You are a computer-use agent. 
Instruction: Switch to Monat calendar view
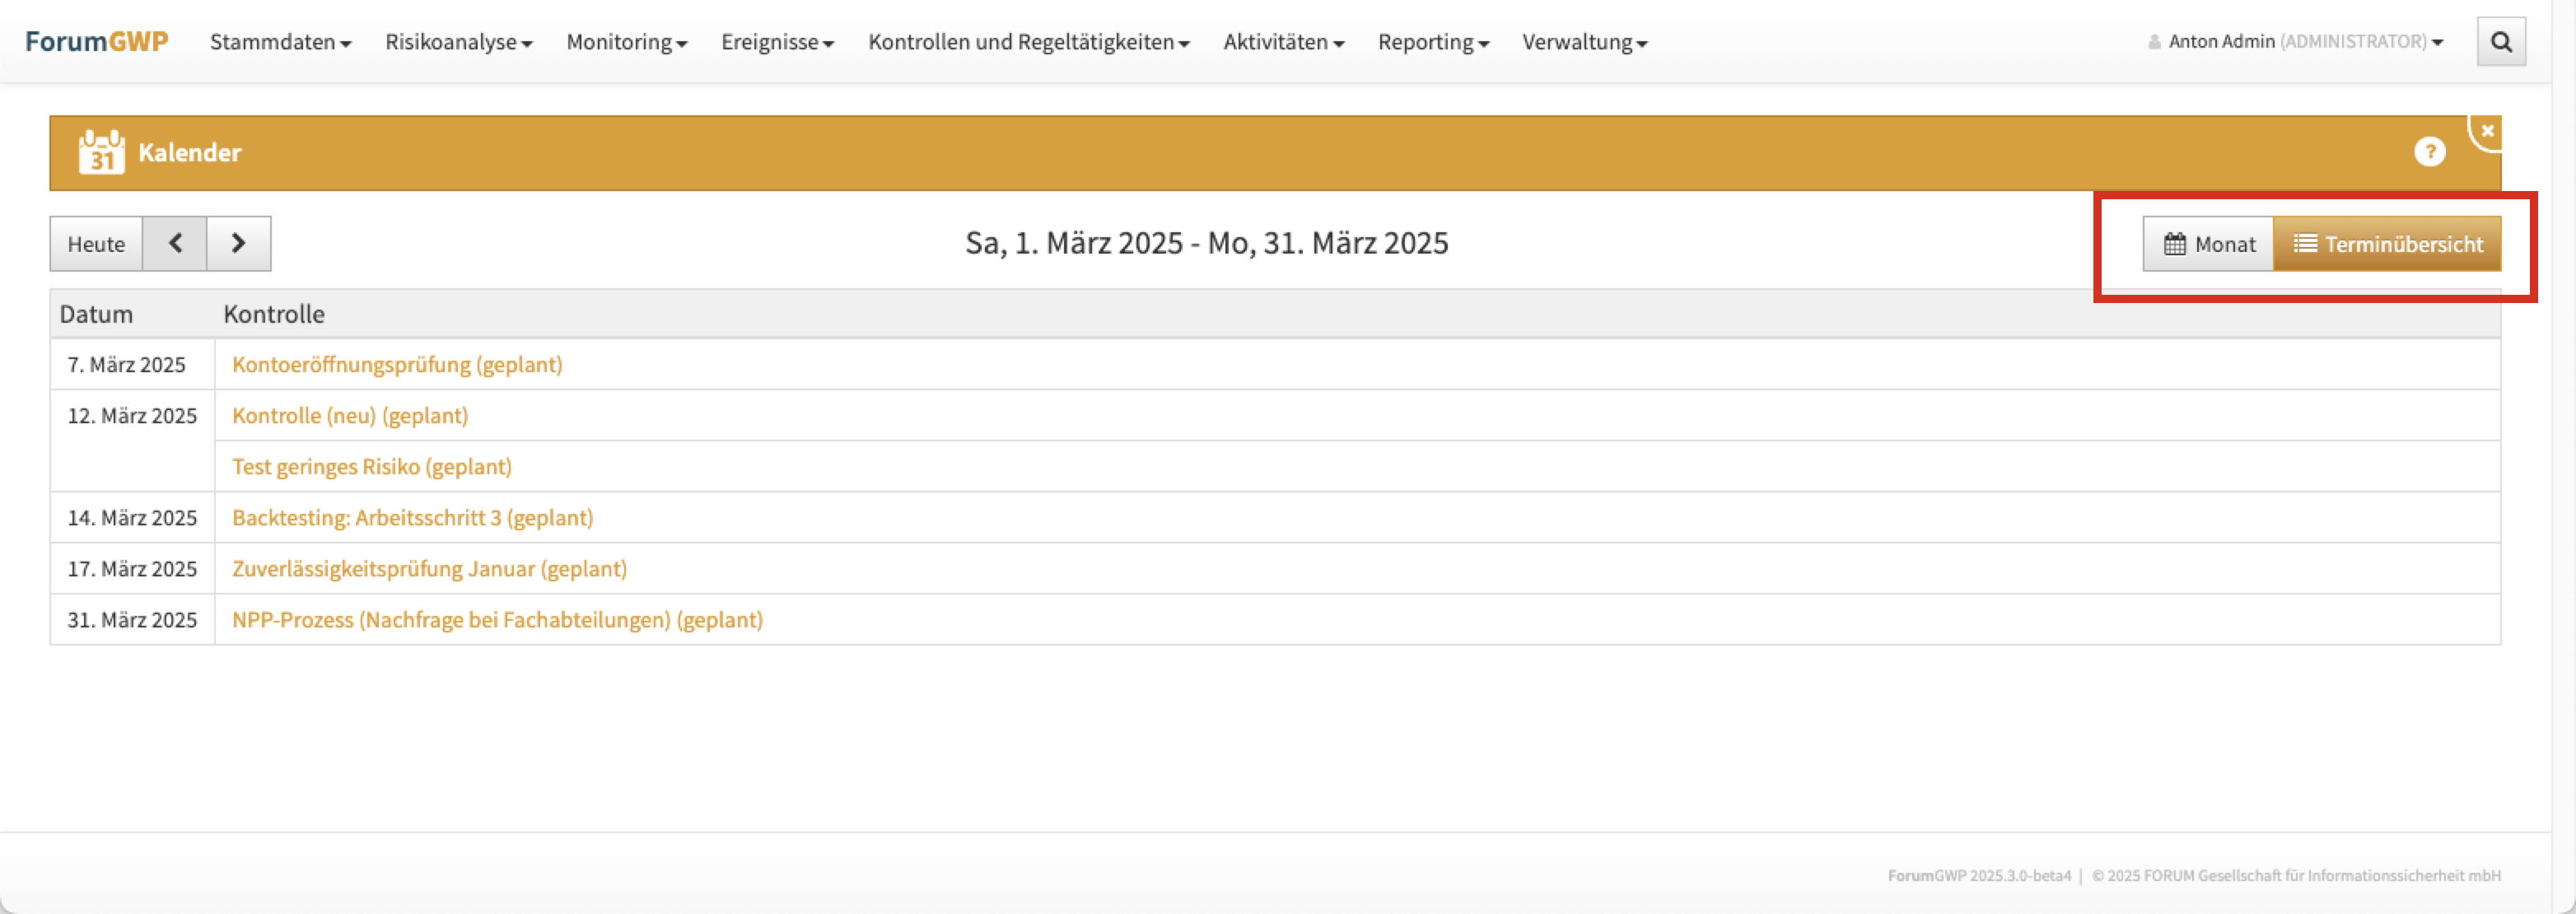[2208, 244]
